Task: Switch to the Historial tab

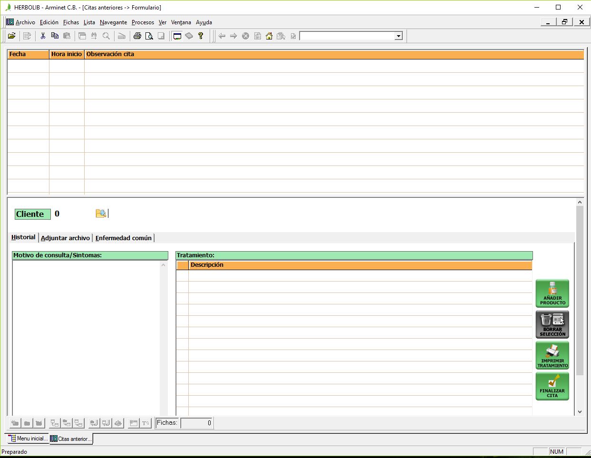Action: (23, 237)
